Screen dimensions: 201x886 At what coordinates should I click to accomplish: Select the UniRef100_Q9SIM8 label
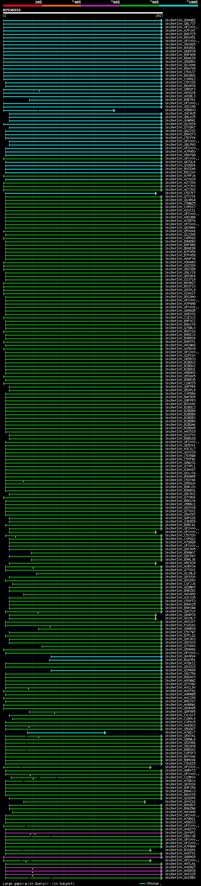coord(180,107)
